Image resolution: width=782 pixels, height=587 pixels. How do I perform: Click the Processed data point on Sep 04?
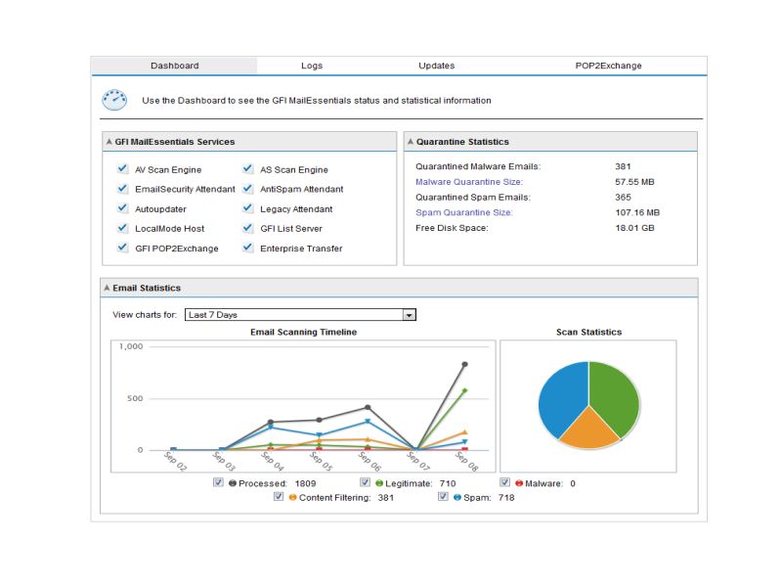tap(271, 422)
